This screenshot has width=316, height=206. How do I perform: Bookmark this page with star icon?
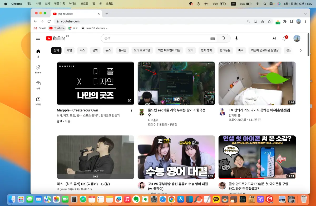coord(269,21)
